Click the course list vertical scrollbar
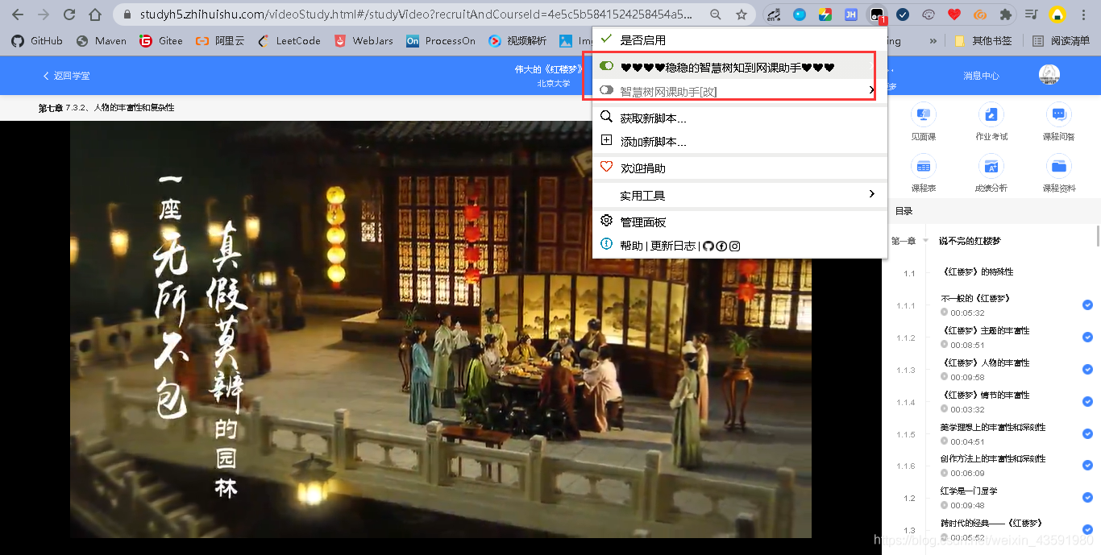The image size is (1101, 555). 1098,235
